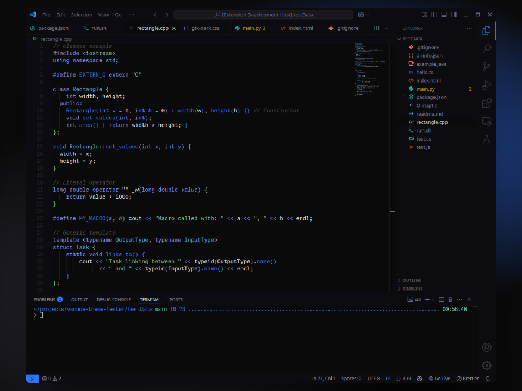The height and width of the screenshot is (391, 522).
Task: Click the code minimap preview
Action: click(370, 69)
